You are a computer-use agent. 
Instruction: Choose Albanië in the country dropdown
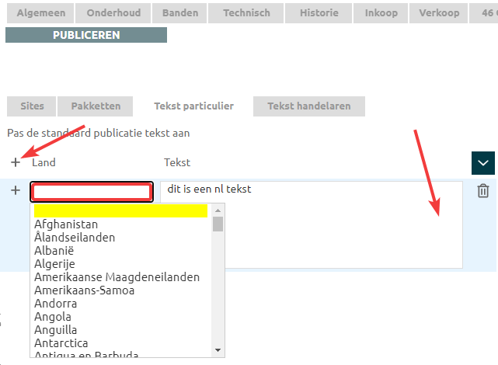pyautogui.click(x=56, y=251)
